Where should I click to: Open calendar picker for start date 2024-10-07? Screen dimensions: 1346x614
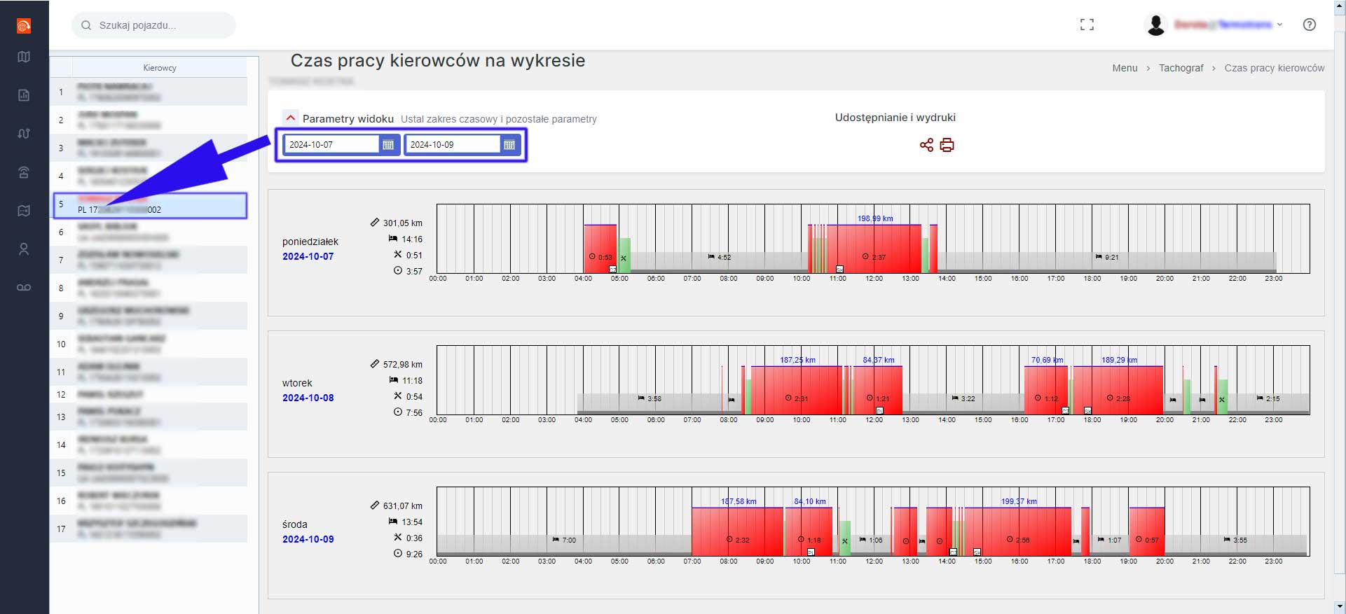click(388, 145)
